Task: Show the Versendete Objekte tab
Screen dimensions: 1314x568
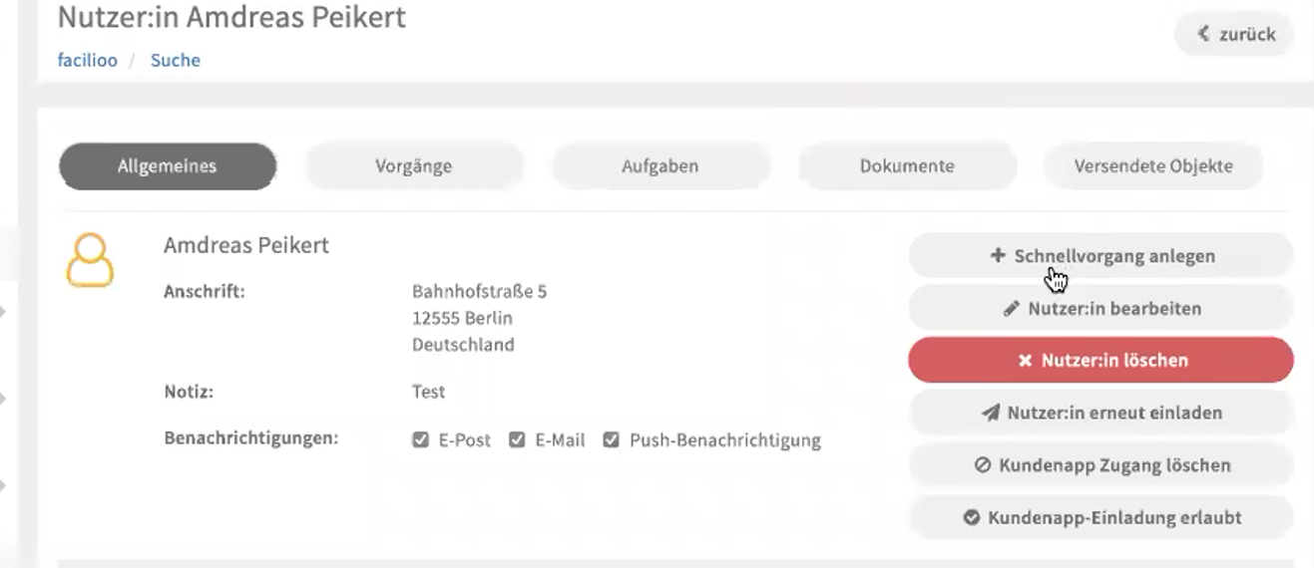Action: click(x=1152, y=166)
